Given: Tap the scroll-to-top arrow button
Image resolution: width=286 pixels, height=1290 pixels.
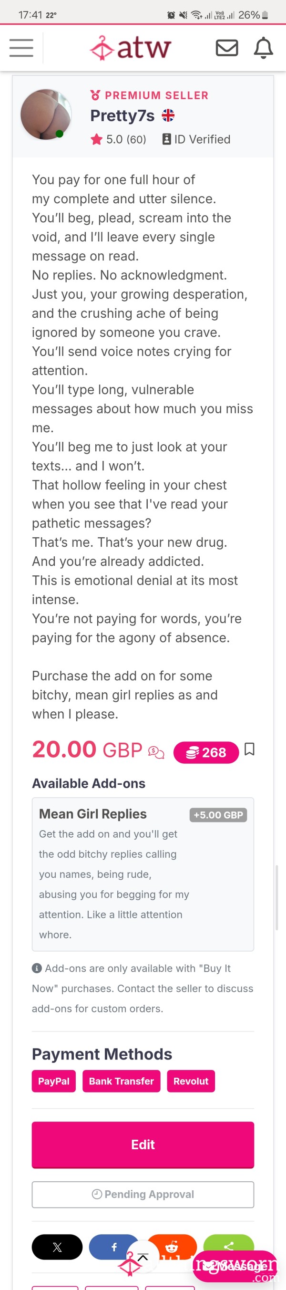Looking at the screenshot, I should click(x=143, y=1258).
